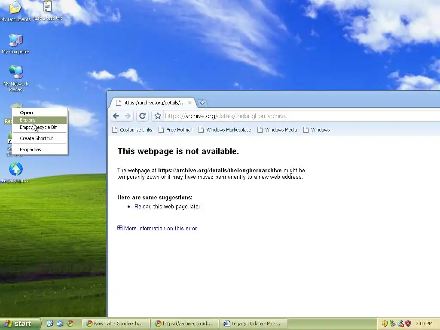Launch Internet Explorer from Quick Launch
This screenshot has width=440, height=330.
49,324
